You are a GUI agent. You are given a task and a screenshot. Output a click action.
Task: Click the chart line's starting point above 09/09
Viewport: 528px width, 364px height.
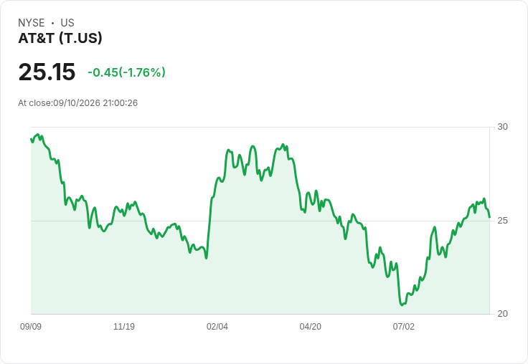32,138
